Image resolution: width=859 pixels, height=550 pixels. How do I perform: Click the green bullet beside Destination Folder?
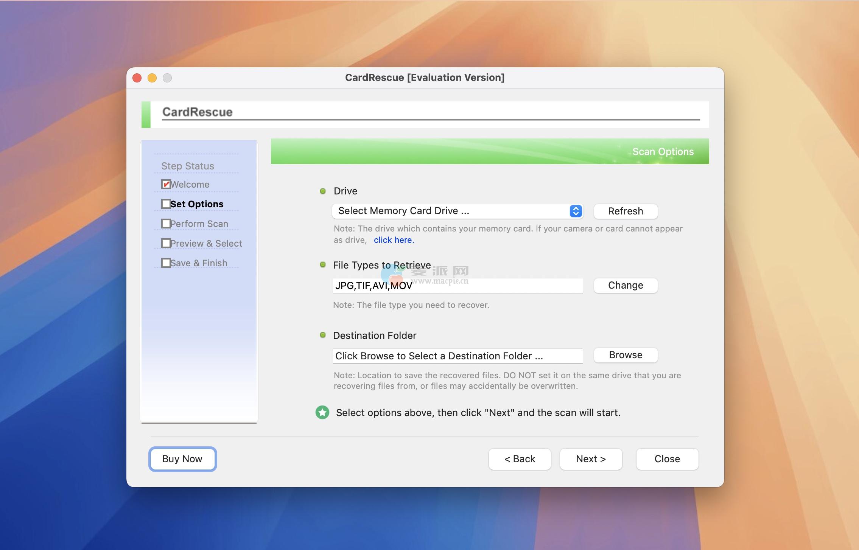click(x=323, y=335)
